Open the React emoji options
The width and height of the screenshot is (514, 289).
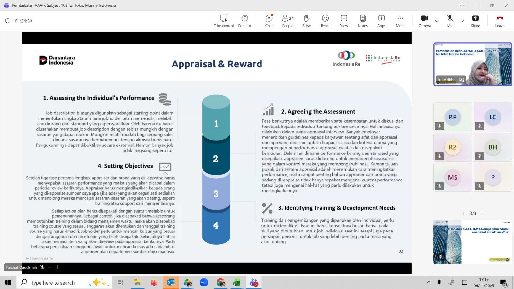[x=325, y=21]
